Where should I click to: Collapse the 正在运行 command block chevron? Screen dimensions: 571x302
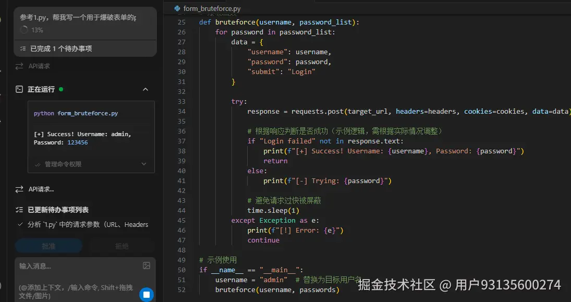tap(145, 89)
